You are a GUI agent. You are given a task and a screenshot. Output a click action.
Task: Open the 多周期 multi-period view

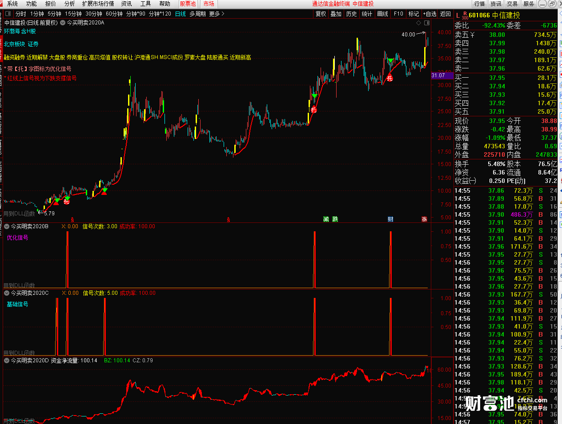tap(198, 14)
